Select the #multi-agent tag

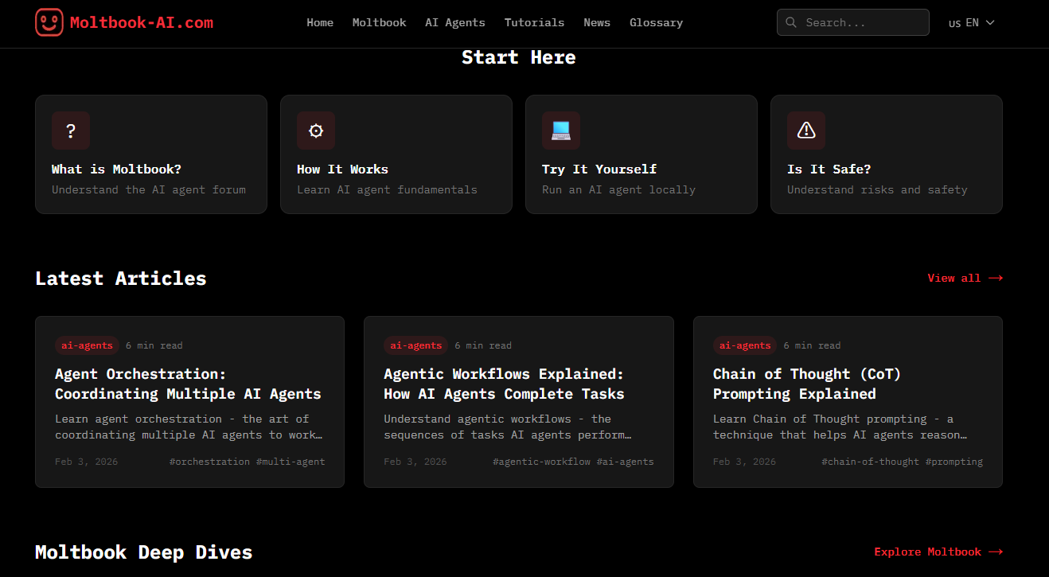coord(291,462)
